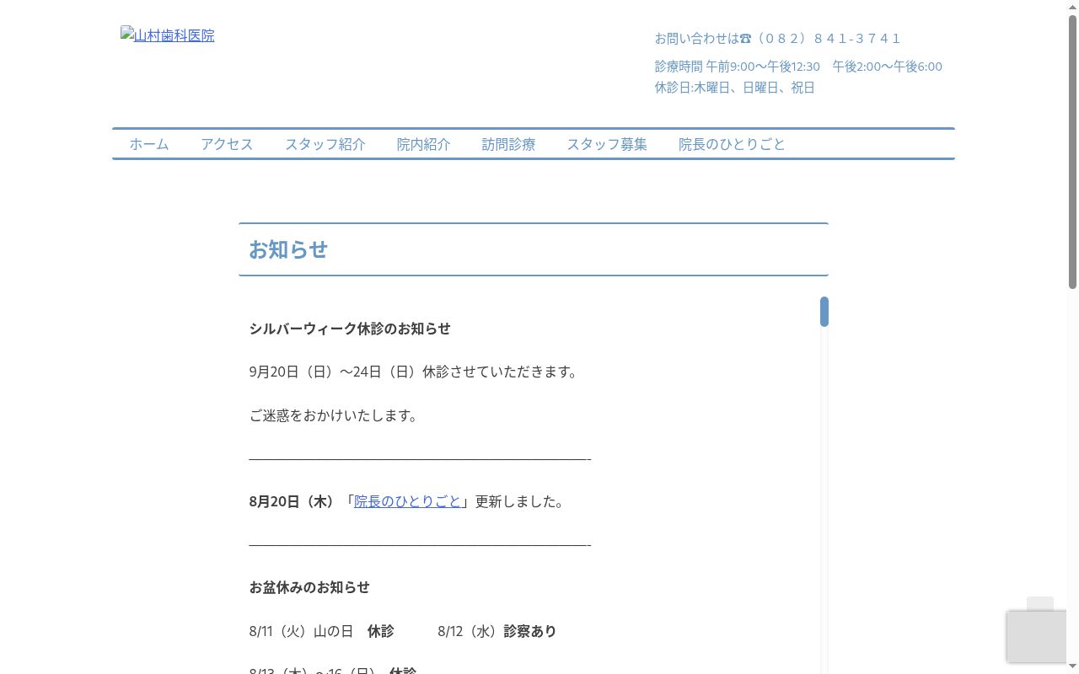Click the 9月20日（日）〜24日（日）closure notice line
1079x674 pixels.
[416, 372]
